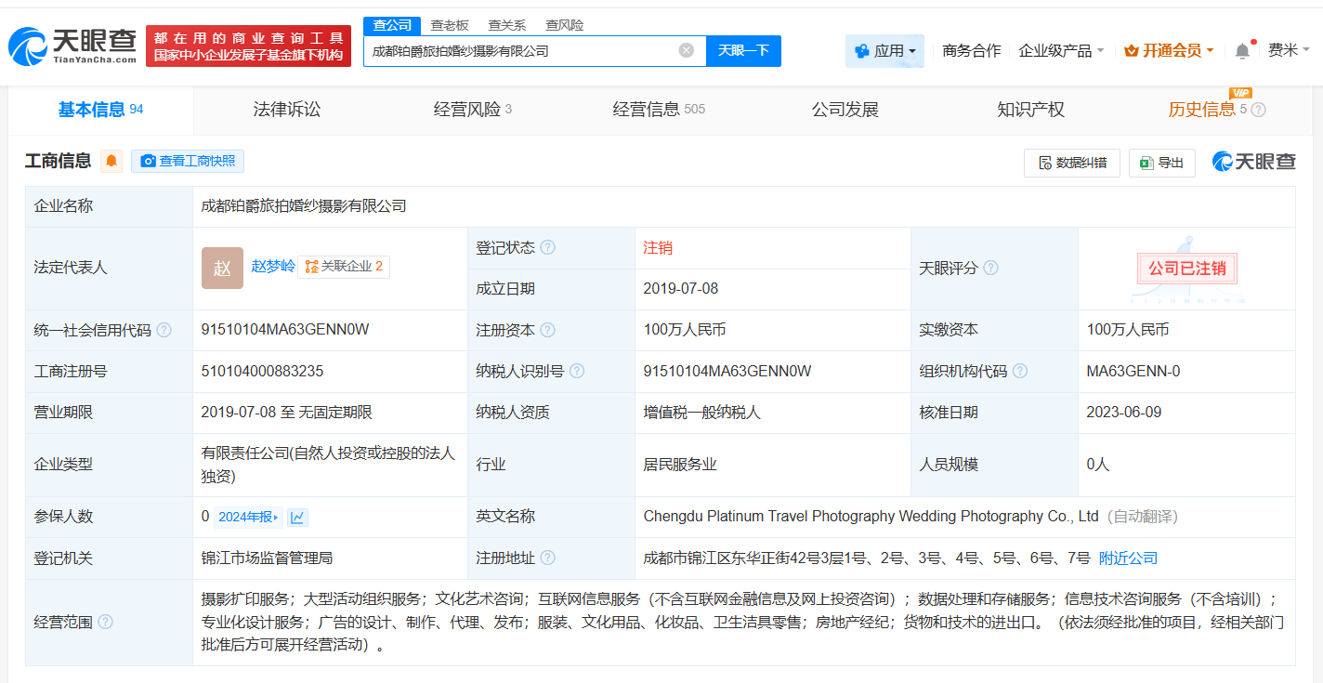Image resolution: width=1323 pixels, height=683 pixels.
Task: Click the help icon next to 注册地址
Action: (548, 558)
